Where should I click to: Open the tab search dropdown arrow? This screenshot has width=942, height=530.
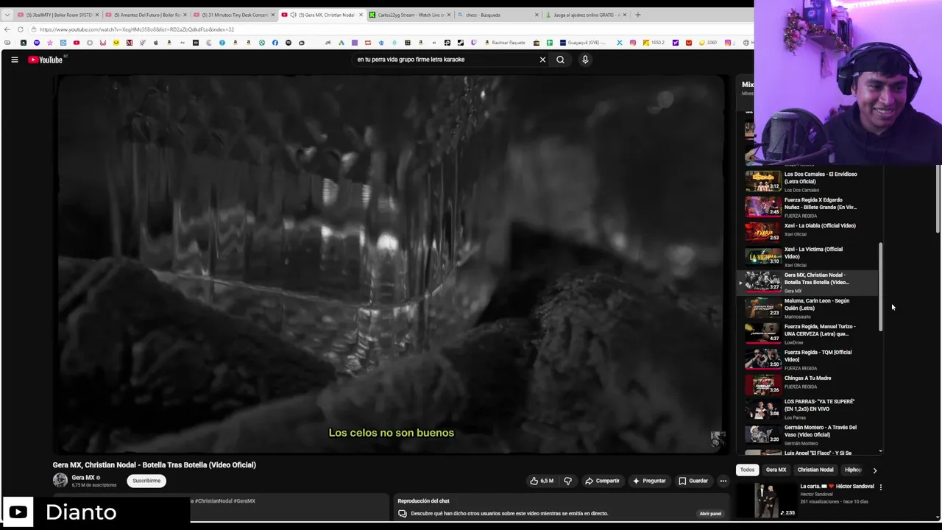(7, 15)
